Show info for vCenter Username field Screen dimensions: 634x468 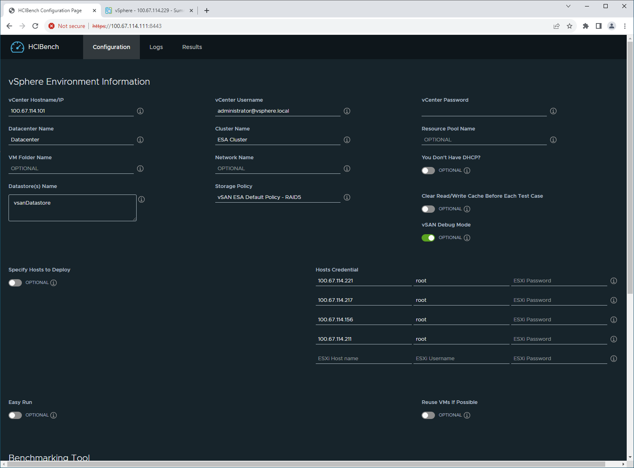[347, 111]
